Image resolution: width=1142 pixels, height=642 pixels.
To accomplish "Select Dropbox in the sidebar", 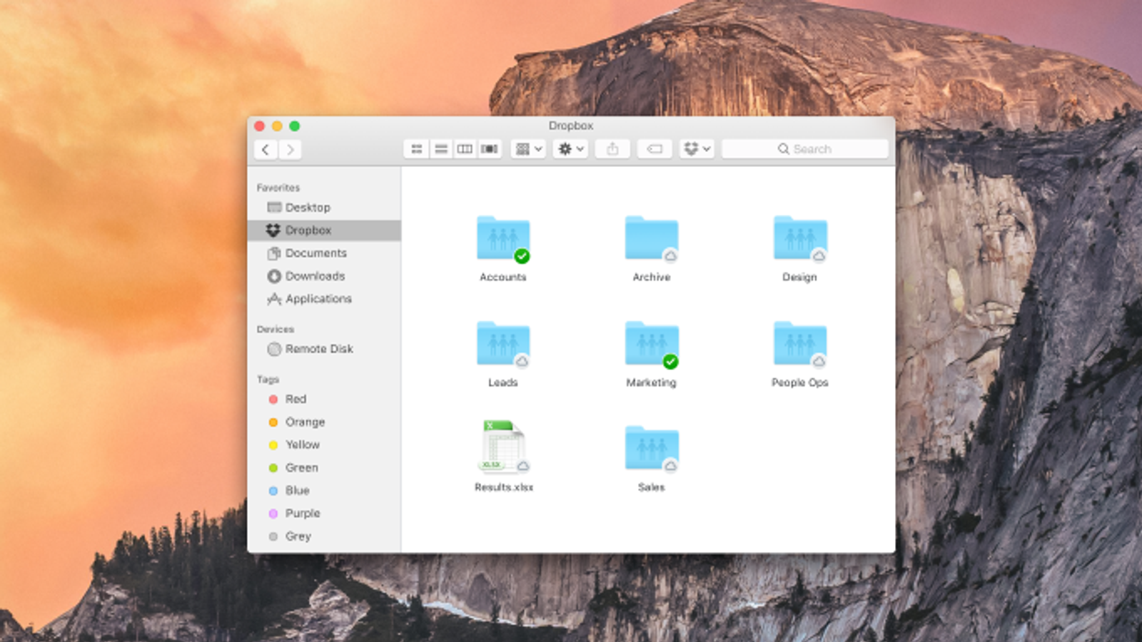I will coord(324,230).
